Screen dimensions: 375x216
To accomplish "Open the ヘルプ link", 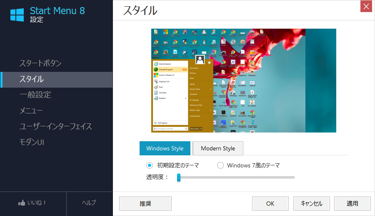I will [89, 203].
